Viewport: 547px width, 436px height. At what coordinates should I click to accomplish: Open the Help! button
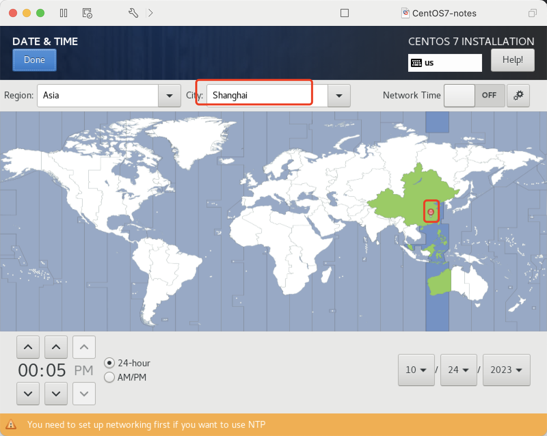512,60
